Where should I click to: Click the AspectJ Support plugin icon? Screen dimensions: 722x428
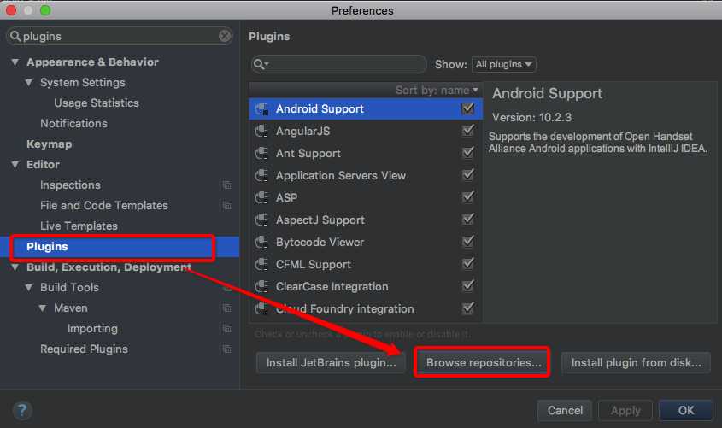261,220
